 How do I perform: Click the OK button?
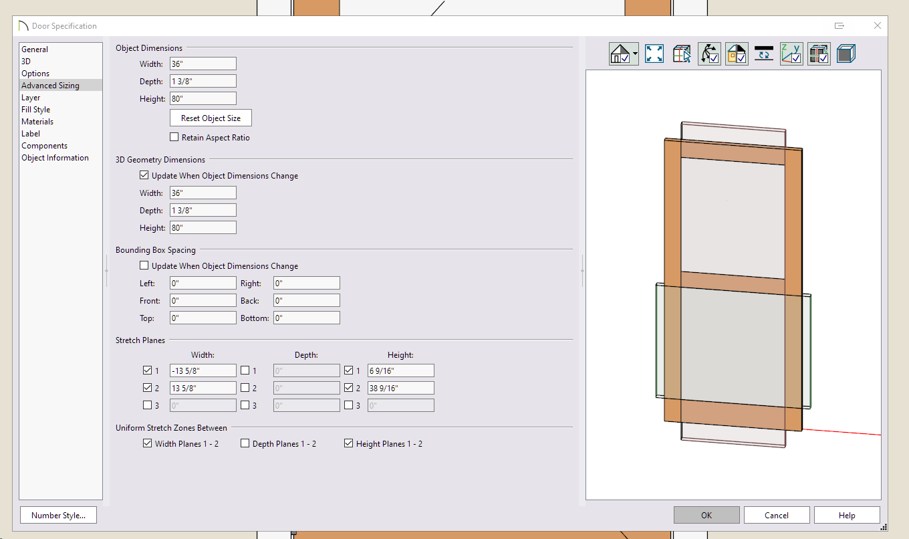coord(706,516)
